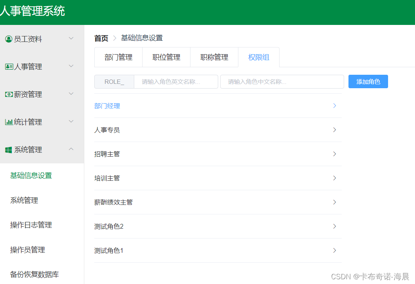Click the 系统管理 grid icon
The image size is (415, 284).
click(x=8, y=150)
